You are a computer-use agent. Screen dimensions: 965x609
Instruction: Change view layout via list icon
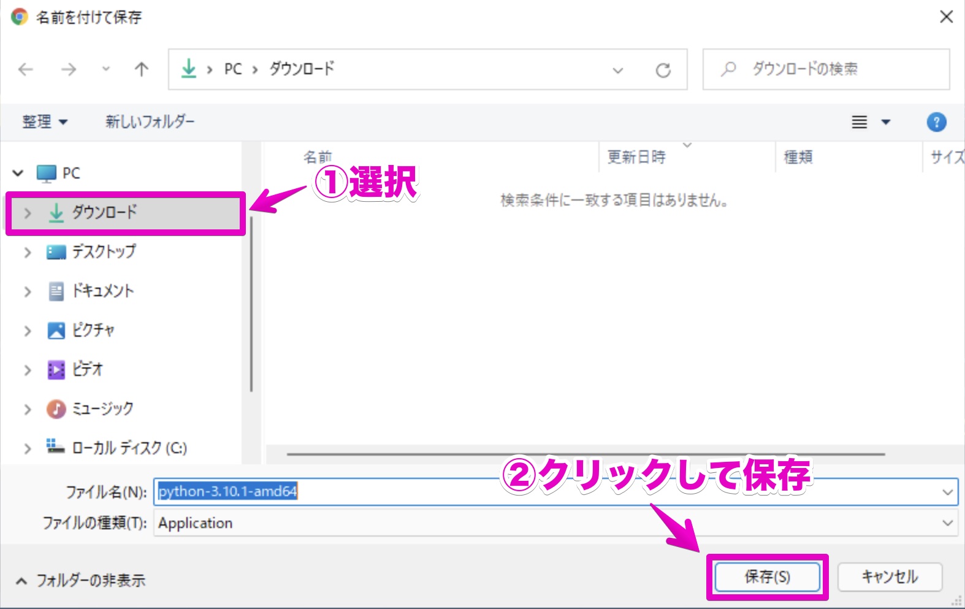click(x=860, y=122)
